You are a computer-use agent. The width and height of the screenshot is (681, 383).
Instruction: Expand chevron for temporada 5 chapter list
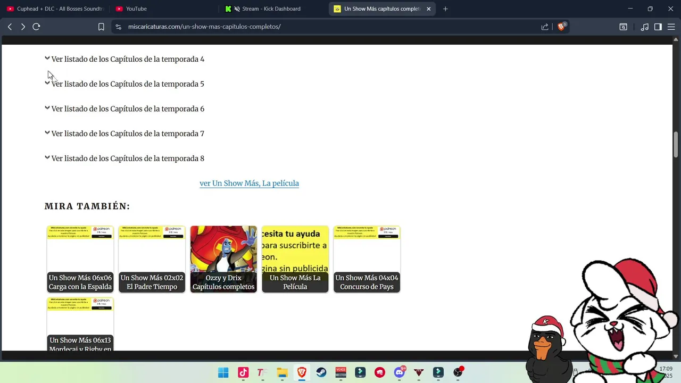(x=47, y=83)
